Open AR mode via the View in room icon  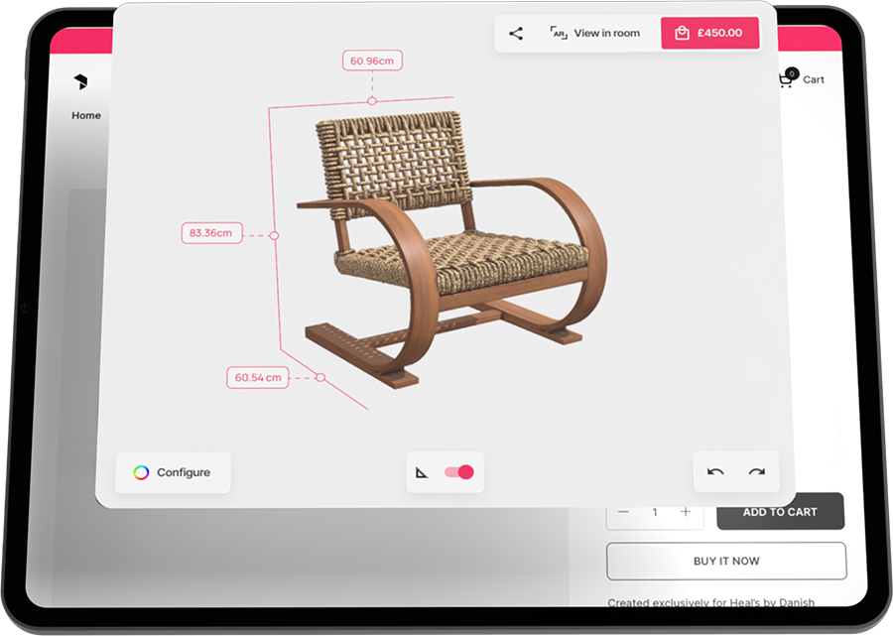[x=558, y=33]
